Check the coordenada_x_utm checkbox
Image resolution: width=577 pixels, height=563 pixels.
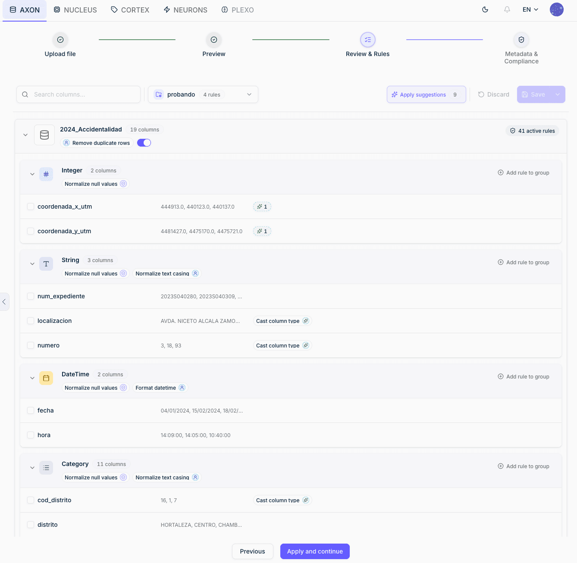pyautogui.click(x=31, y=206)
